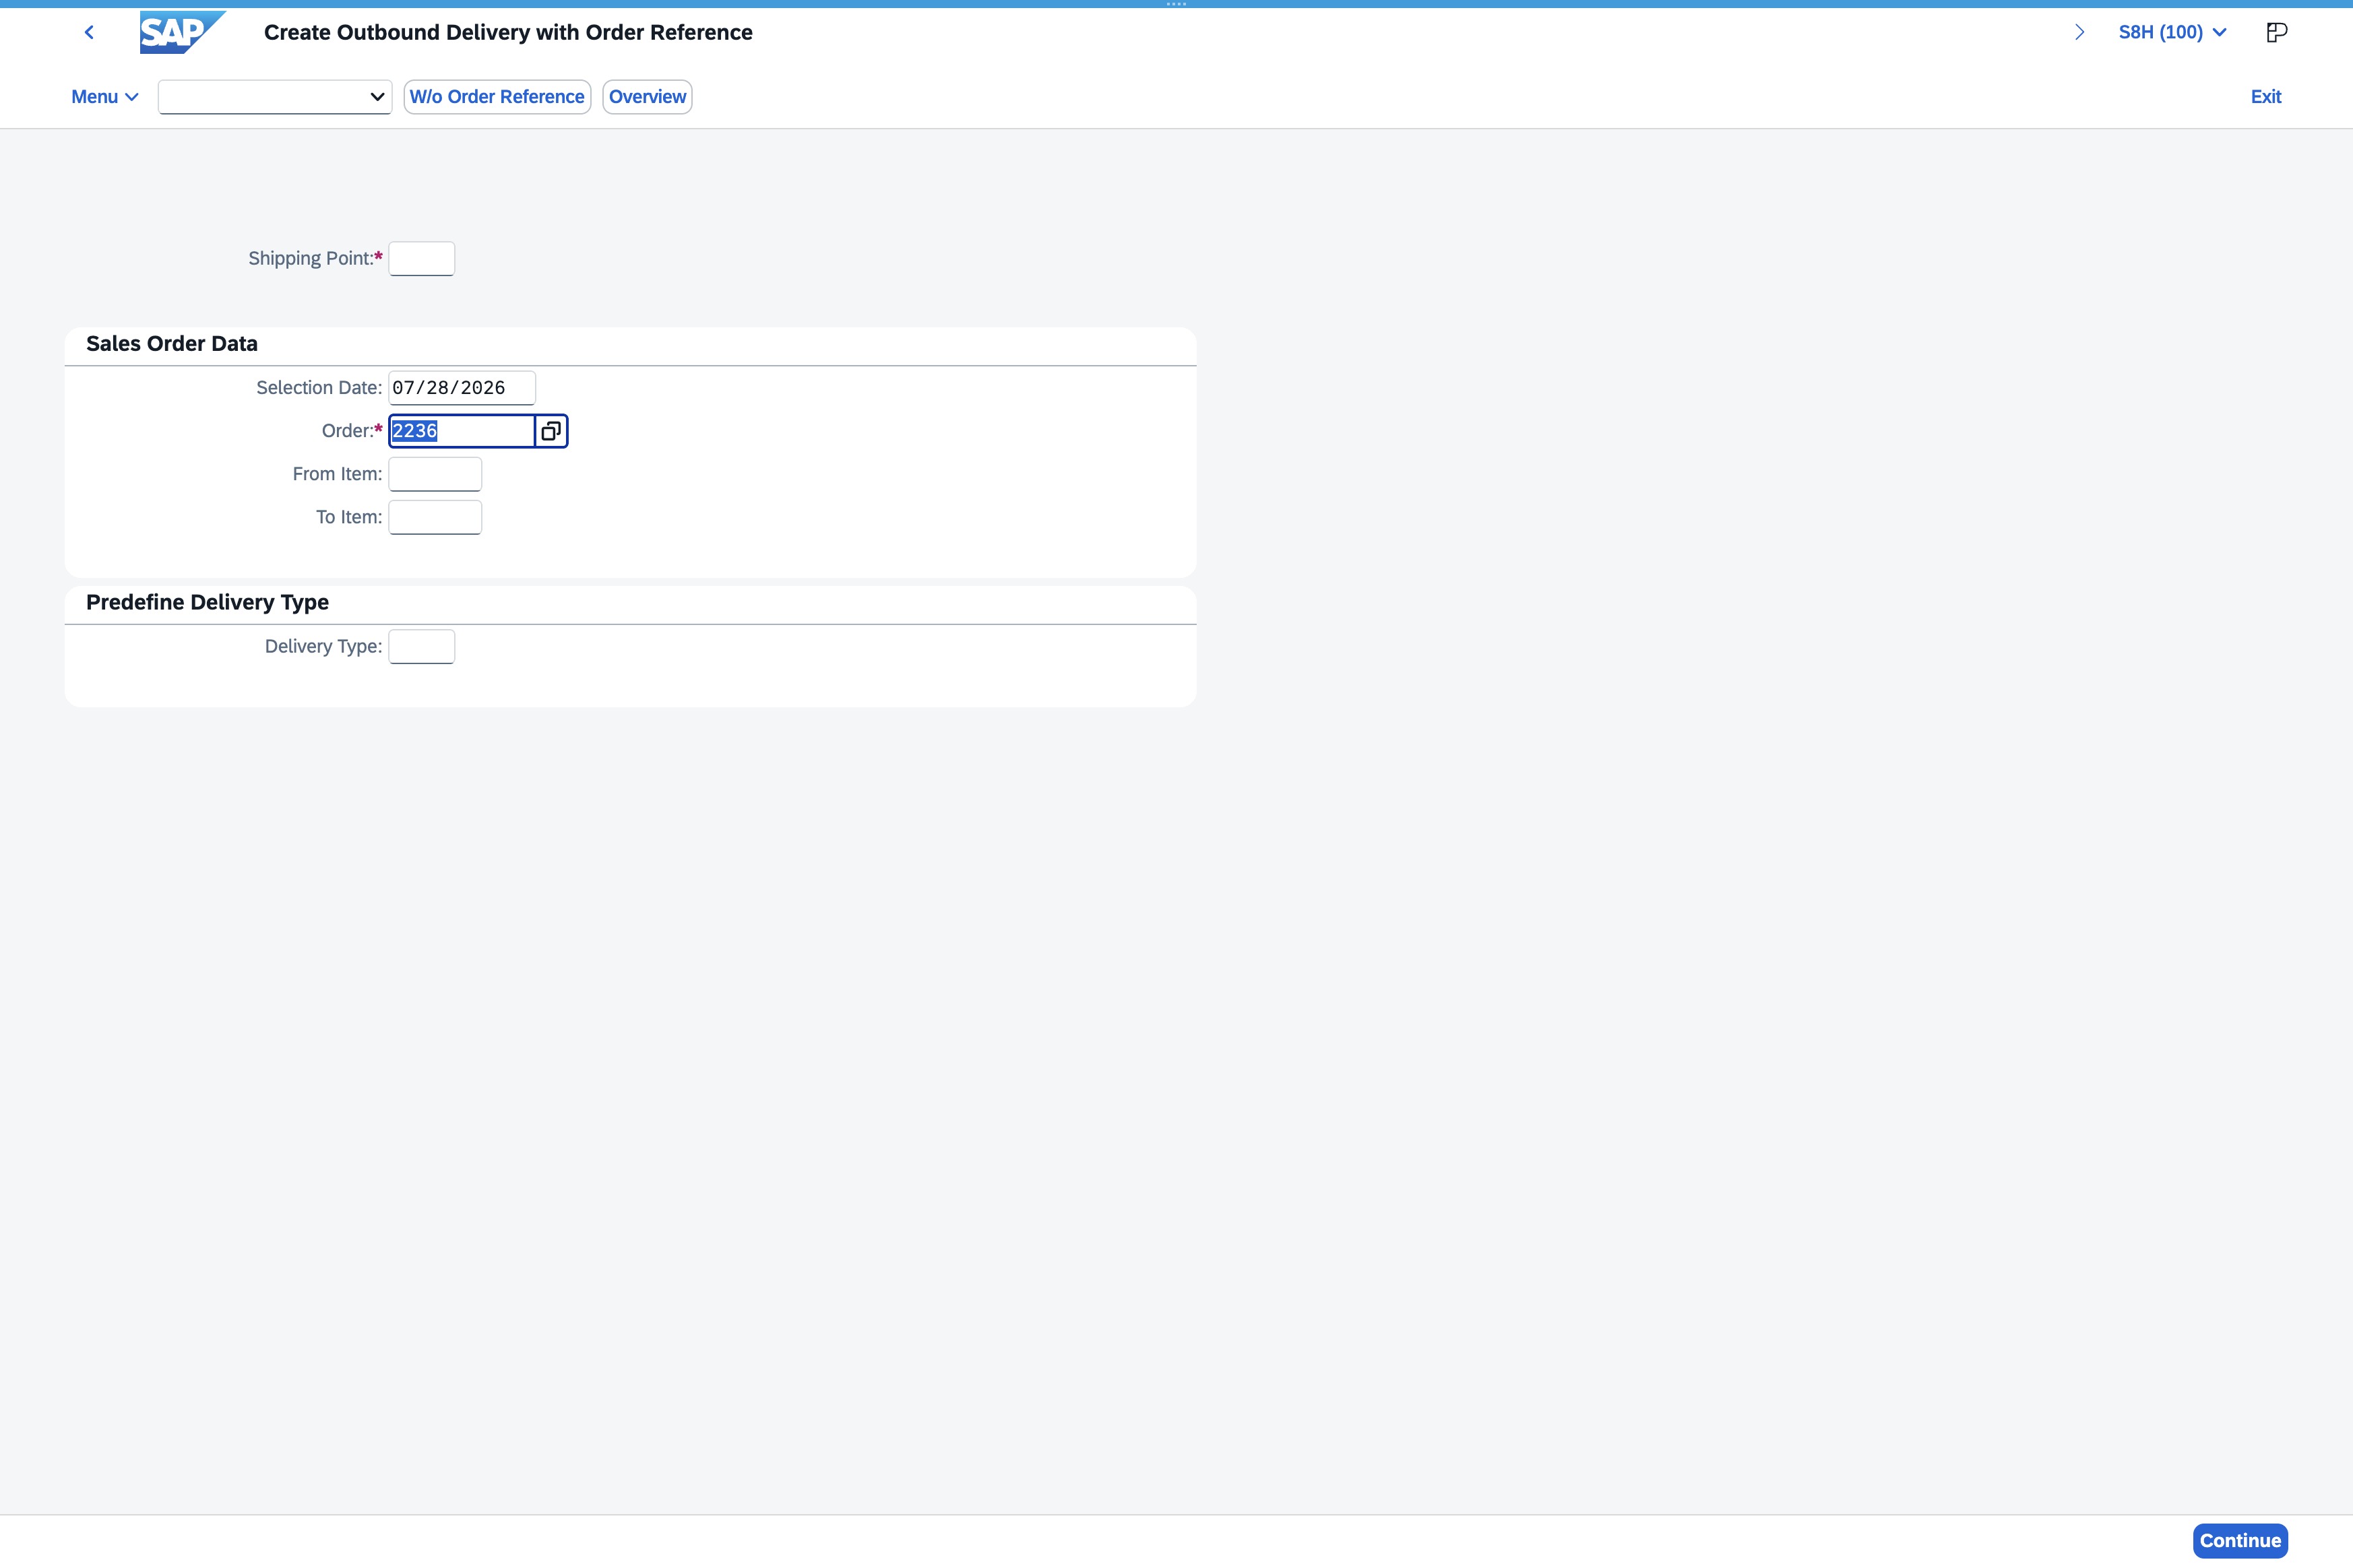Click the To Item label
This screenshot has height=1568, width=2353.
[x=349, y=517]
